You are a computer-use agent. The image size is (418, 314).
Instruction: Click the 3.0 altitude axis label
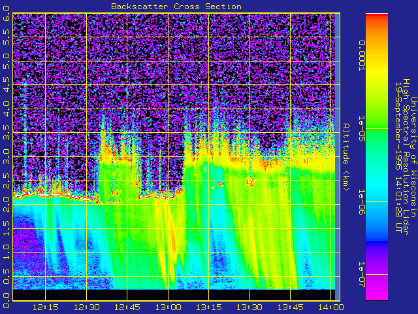click(6, 157)
